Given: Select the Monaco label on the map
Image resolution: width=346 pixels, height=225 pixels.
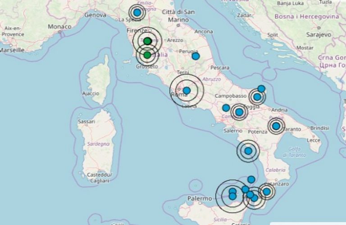Looking at the screenshot, I should [59, 27].
